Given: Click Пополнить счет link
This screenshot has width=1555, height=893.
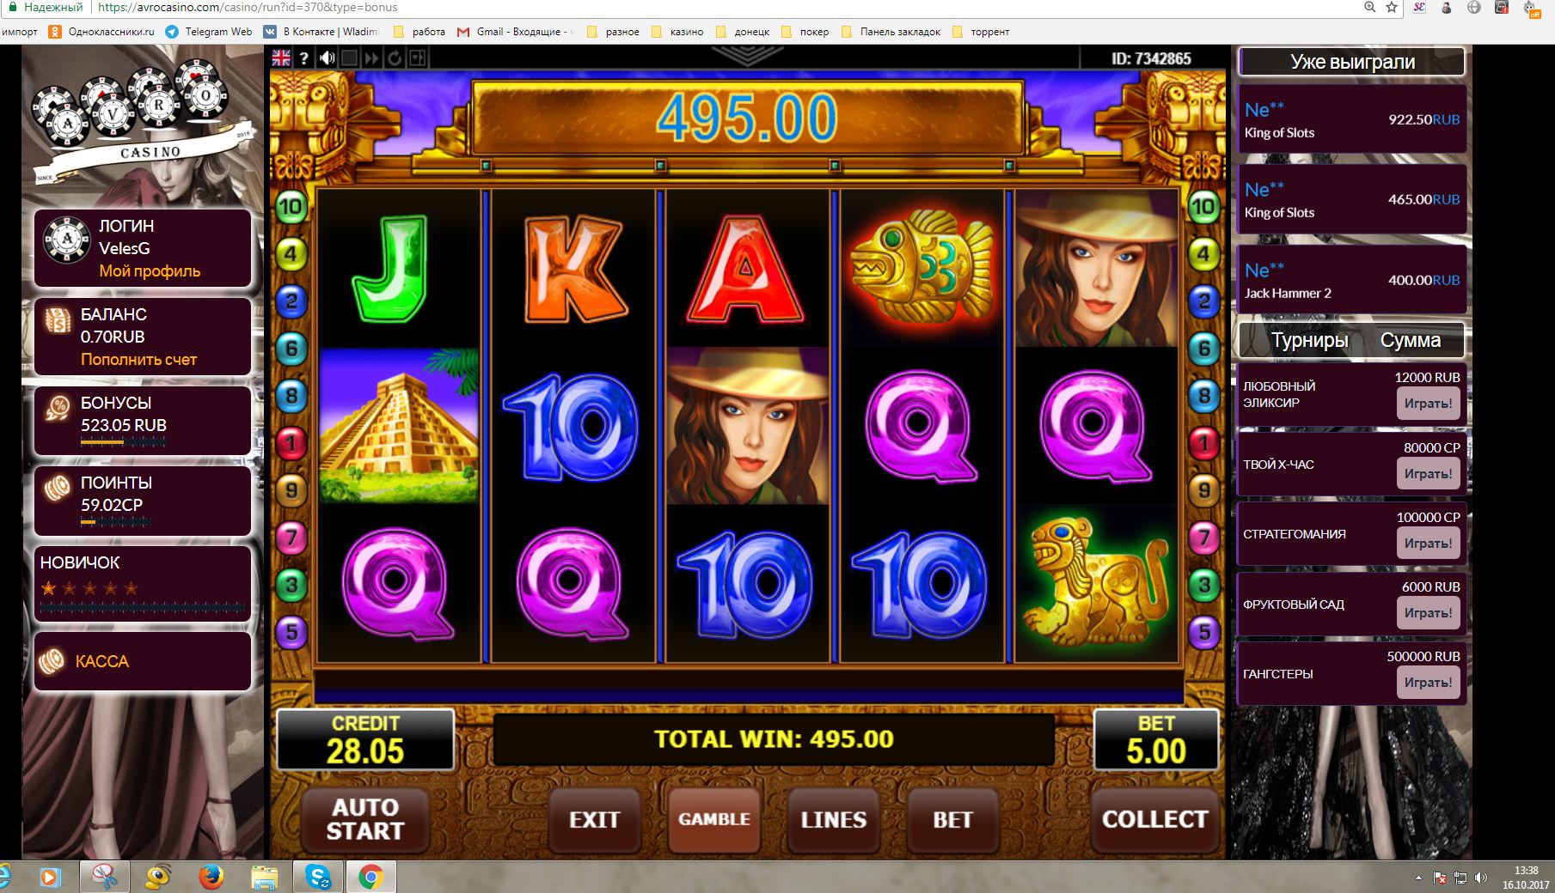Looking at the screenshot, I should (139, 360).
